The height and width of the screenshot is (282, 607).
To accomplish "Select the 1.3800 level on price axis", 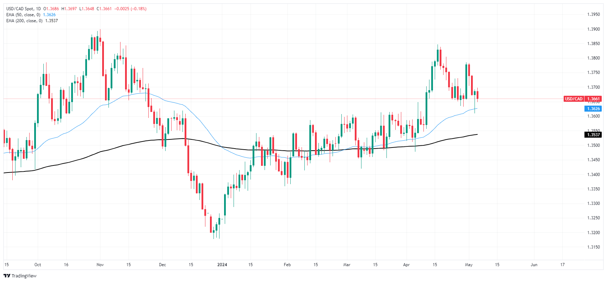I will (x=593, y=58).
